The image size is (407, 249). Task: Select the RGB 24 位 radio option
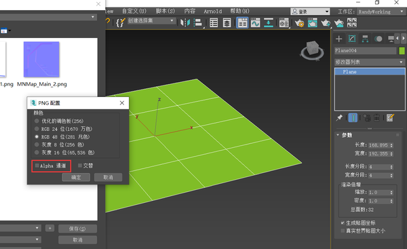click(37, 129)
